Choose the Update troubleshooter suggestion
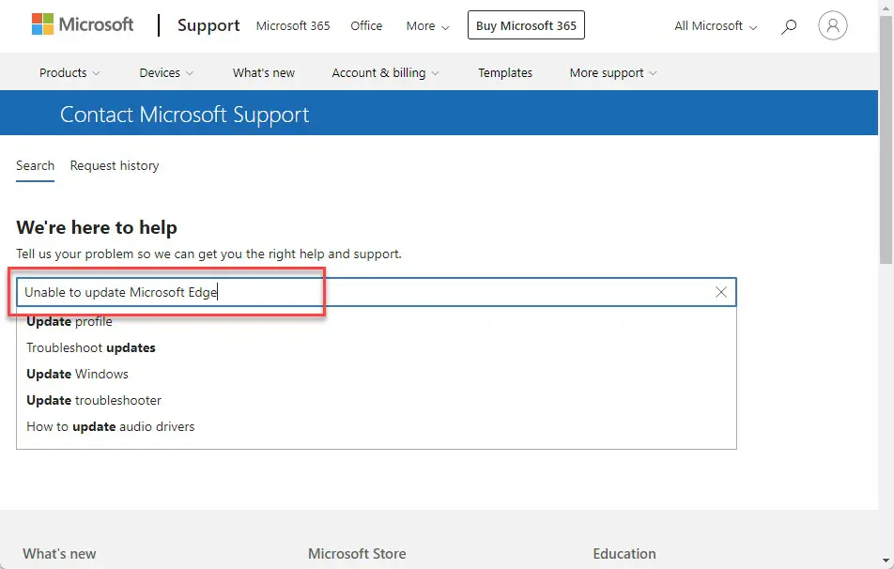 coord(94,400)
